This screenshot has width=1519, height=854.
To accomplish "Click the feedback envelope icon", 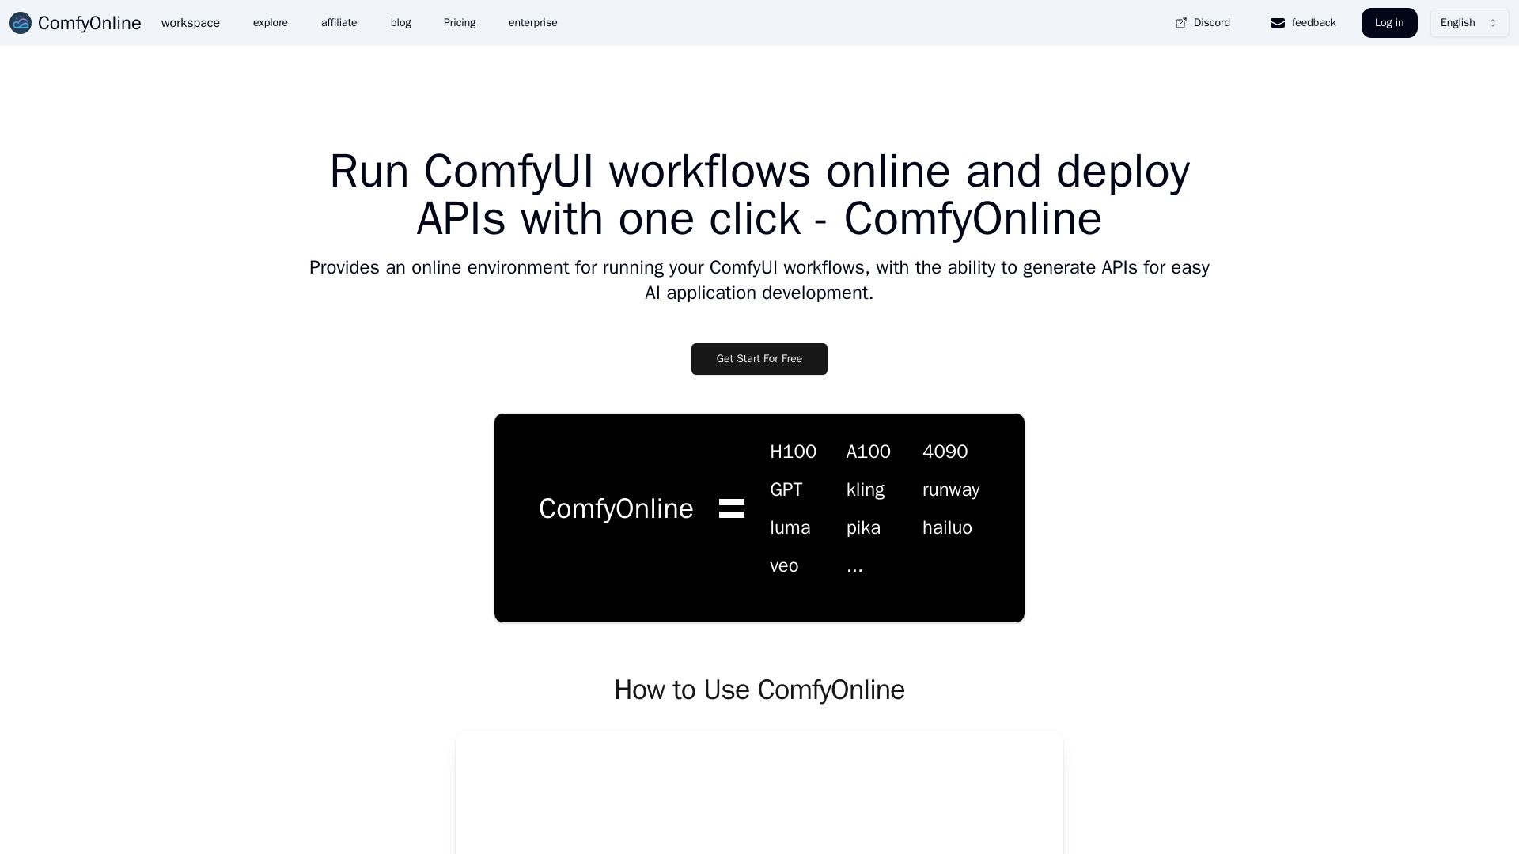I will click(x=1278, y=23).
